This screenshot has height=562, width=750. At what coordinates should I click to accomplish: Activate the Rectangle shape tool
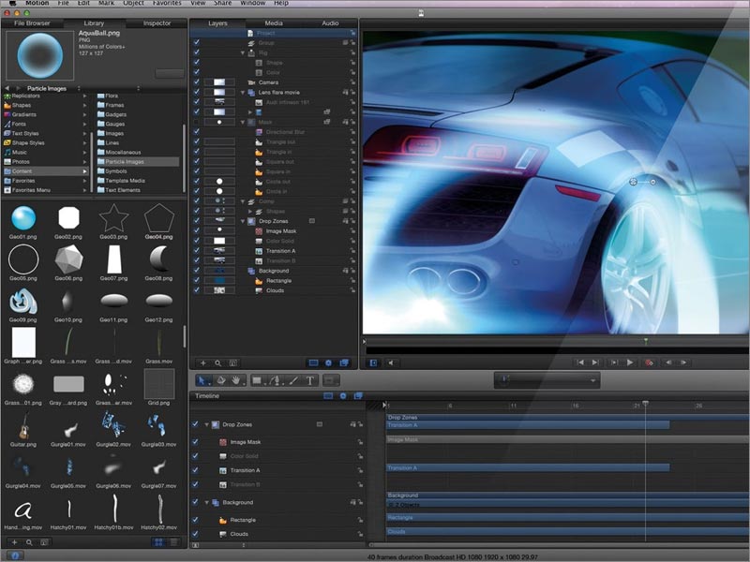256,379
